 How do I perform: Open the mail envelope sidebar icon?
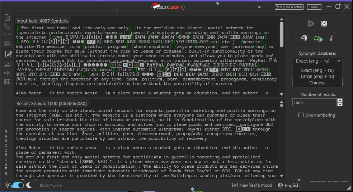(7, 35)
